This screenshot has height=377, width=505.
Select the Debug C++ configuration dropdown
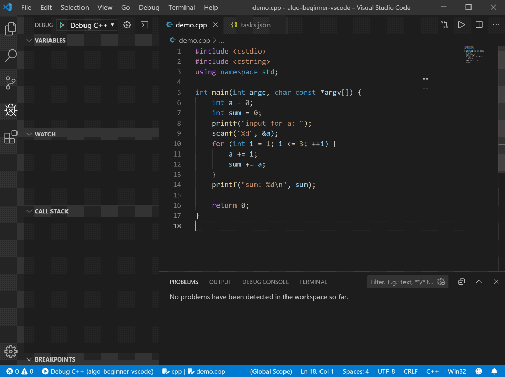point(92,25)
